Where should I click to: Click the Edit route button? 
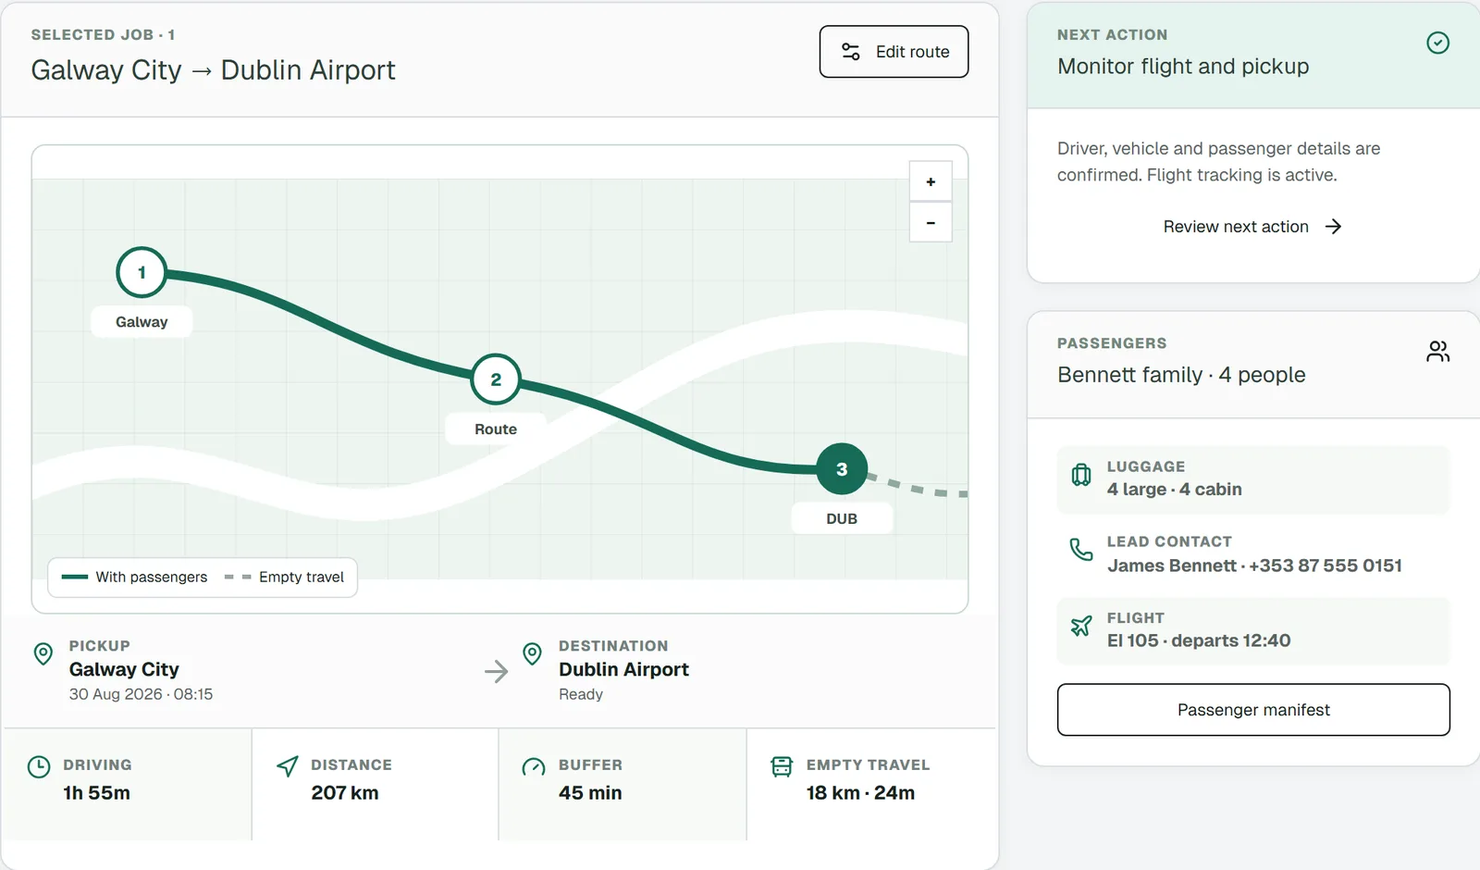tap(894, 52)
